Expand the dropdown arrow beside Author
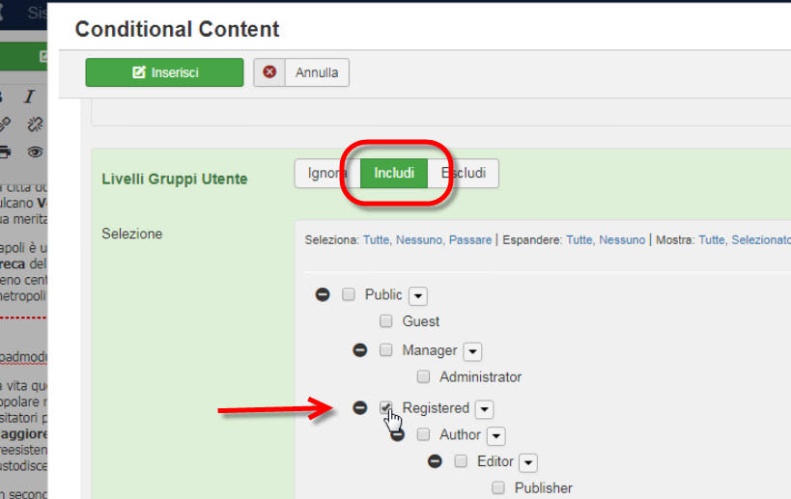The image size is (791, 499). (x=495, y=436)
